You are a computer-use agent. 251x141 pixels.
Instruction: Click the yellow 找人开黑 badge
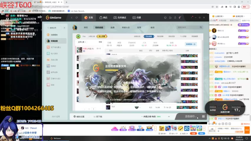102,36
